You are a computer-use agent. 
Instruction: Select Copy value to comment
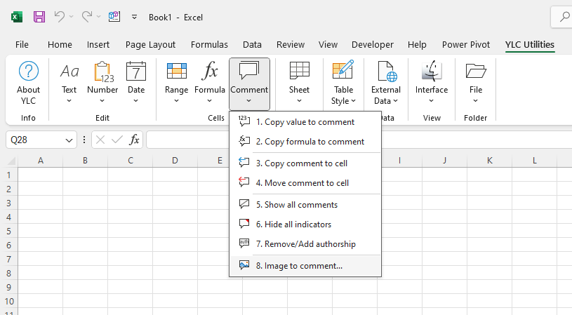pyautogui.click(x=305, y=121)
